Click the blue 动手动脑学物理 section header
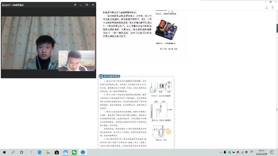 [109, 76]
